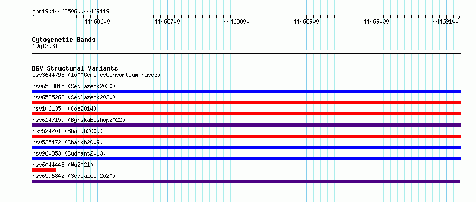
Task: Select the nsv960853 Sudmant2013 blue bar
Action: pos(246,159)
